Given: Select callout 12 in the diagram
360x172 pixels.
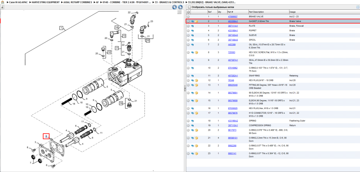Looking at the screenshot, I should (109, 52).
